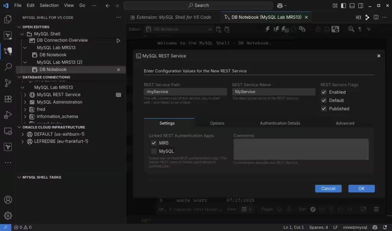This screenshot has height=231, width=392.
Task: Click the Comments text area
Action: (x=301, y=149)
